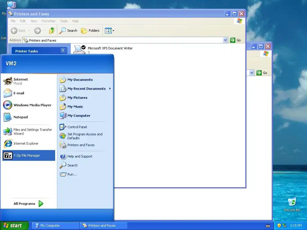Open Mypal Internet browser from Start menu
This screenshot has height=230, width=307.
tap(28, 81)
